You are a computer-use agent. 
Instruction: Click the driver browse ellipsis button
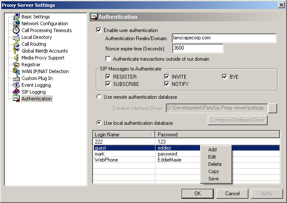point(272,109)
